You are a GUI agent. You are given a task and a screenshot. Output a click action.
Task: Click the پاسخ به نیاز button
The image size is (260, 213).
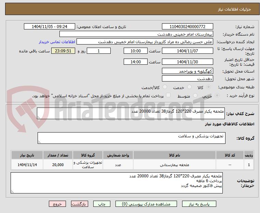click(199, 204)
